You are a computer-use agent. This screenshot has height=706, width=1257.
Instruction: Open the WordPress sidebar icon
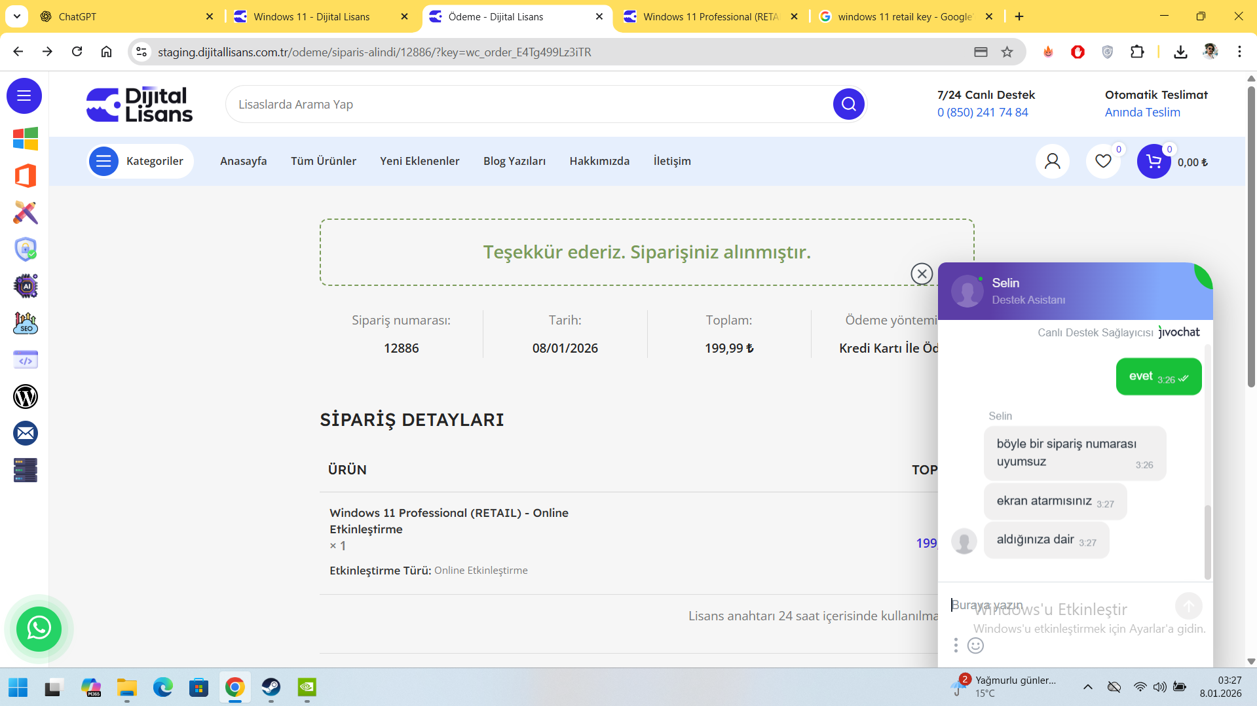26,397
